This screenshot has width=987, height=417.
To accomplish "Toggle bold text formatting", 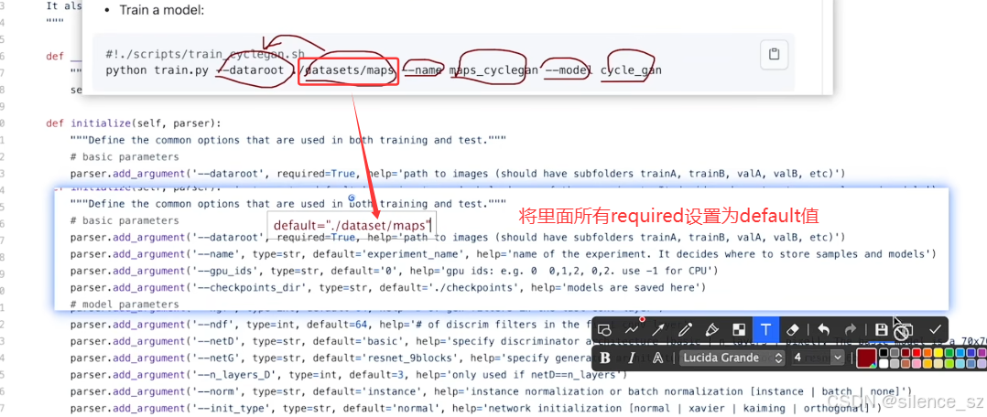I will pyautogui.click(x=605, y=358).
